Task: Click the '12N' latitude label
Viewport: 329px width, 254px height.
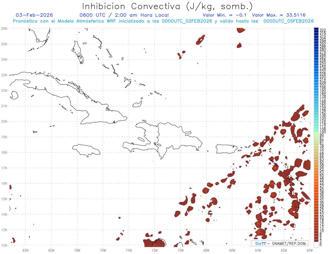Action: [x=4, y=245]
